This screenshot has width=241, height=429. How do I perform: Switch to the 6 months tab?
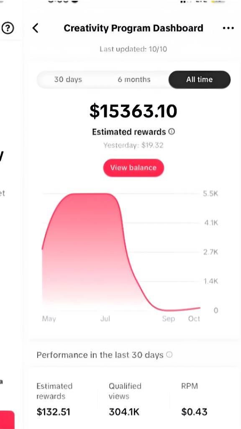click(x=134, y=80)
